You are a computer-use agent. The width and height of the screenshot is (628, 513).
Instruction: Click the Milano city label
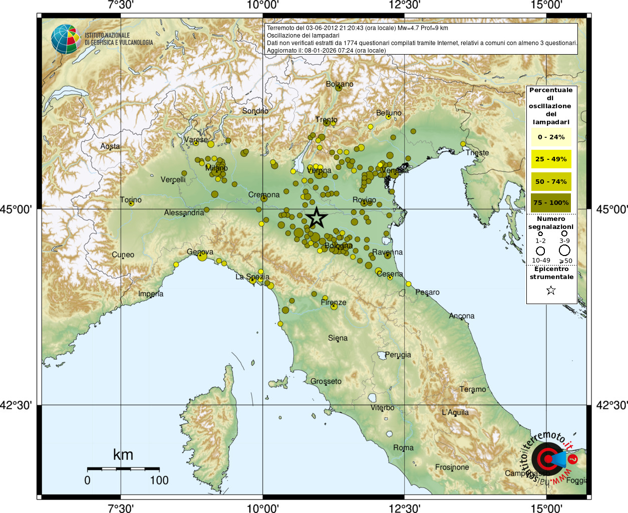[x=216, y=168]
